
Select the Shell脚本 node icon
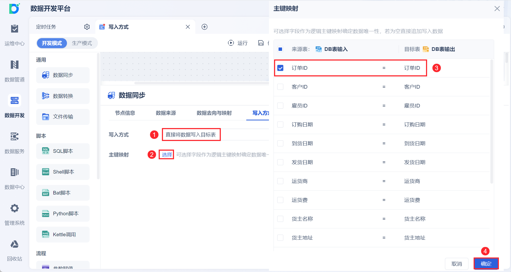pos(46,172)
